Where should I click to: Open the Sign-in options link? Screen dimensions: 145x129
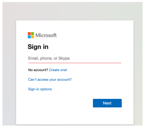[40, 89]
